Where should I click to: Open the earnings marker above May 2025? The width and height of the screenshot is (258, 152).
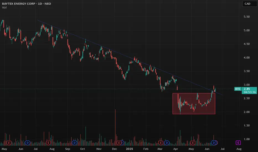point(193,143)
